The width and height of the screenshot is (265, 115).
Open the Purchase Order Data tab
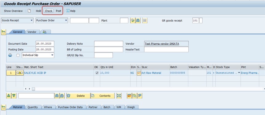pos(70,107)
